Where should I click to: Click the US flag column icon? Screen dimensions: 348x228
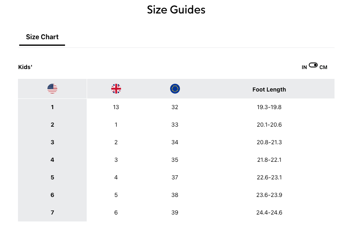pyautogui.click(x=52, y=89)
